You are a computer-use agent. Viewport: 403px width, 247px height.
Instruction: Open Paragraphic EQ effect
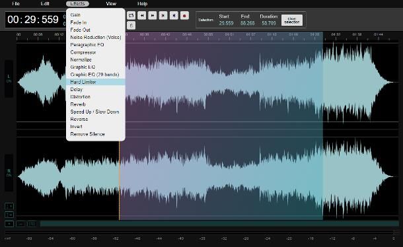96,45
